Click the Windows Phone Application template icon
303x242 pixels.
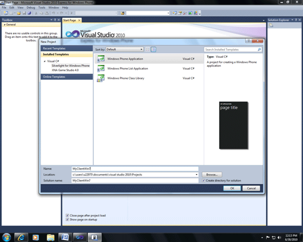[x=101, y=59]
